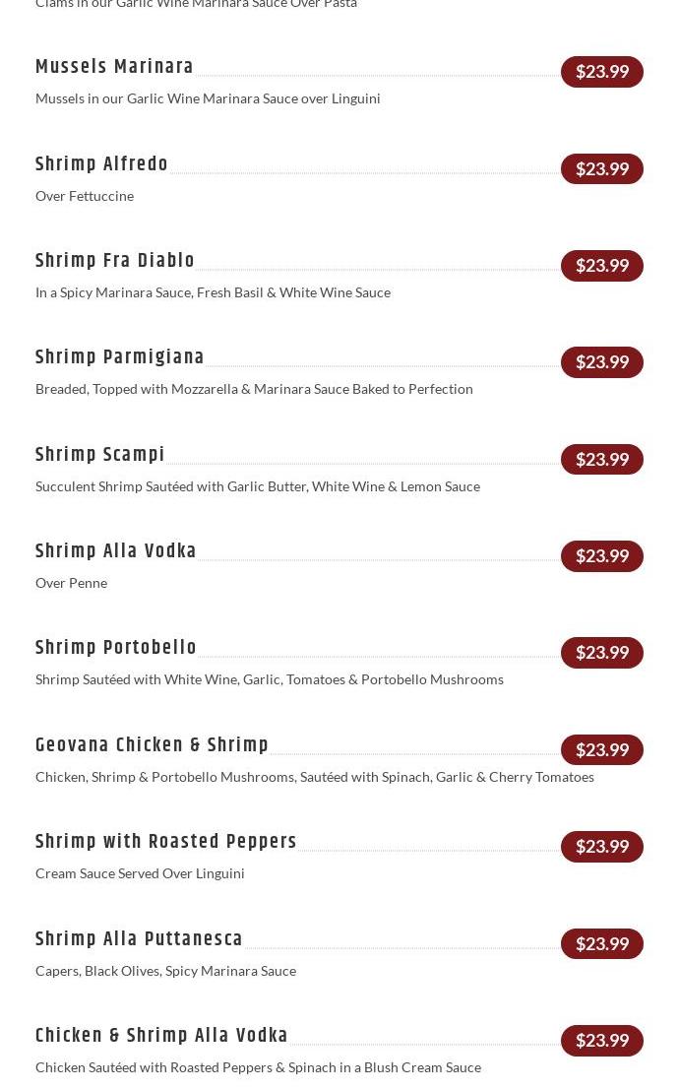The width and height of the screenshot is (679, 1090).
Task: Open the Shrimp Alla Vodka item
Action: pyautogui.click(x=115, y=551)
